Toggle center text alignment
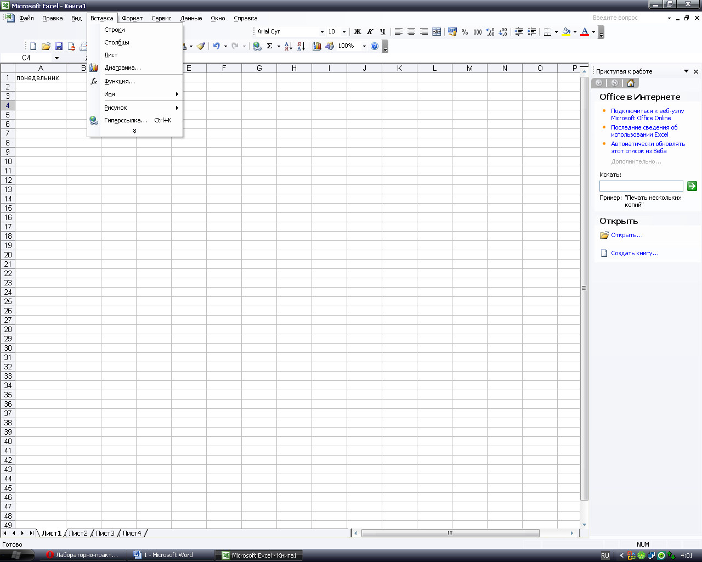702x562 pixels. 411,32
